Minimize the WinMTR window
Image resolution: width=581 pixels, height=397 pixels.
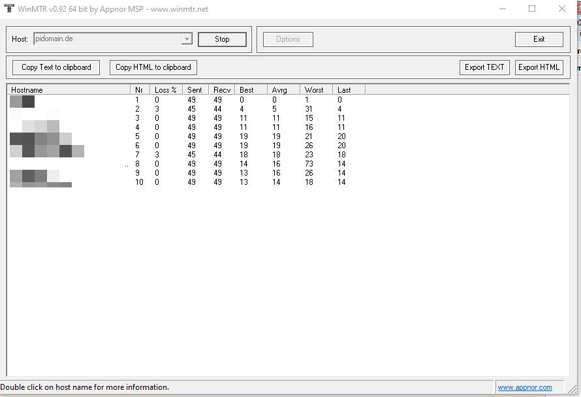[503, 8]
